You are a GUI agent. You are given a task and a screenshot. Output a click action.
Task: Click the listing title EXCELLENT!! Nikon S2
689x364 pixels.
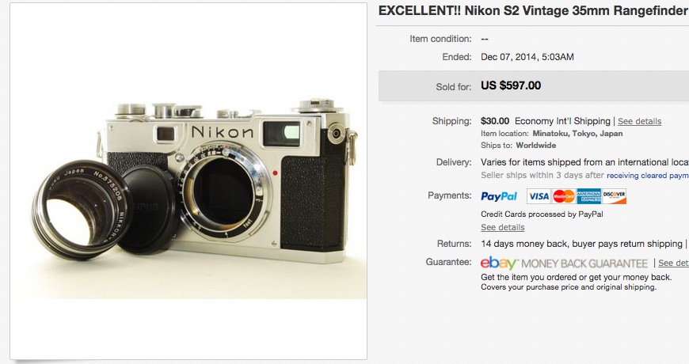534,11
